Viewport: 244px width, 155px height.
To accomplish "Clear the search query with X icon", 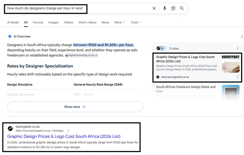I will (154, 8).
